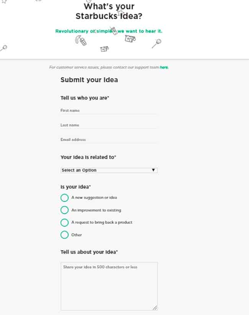Click the bottle doodle below subtitle
Screen dimensions: 249x315
pos(81,40)
